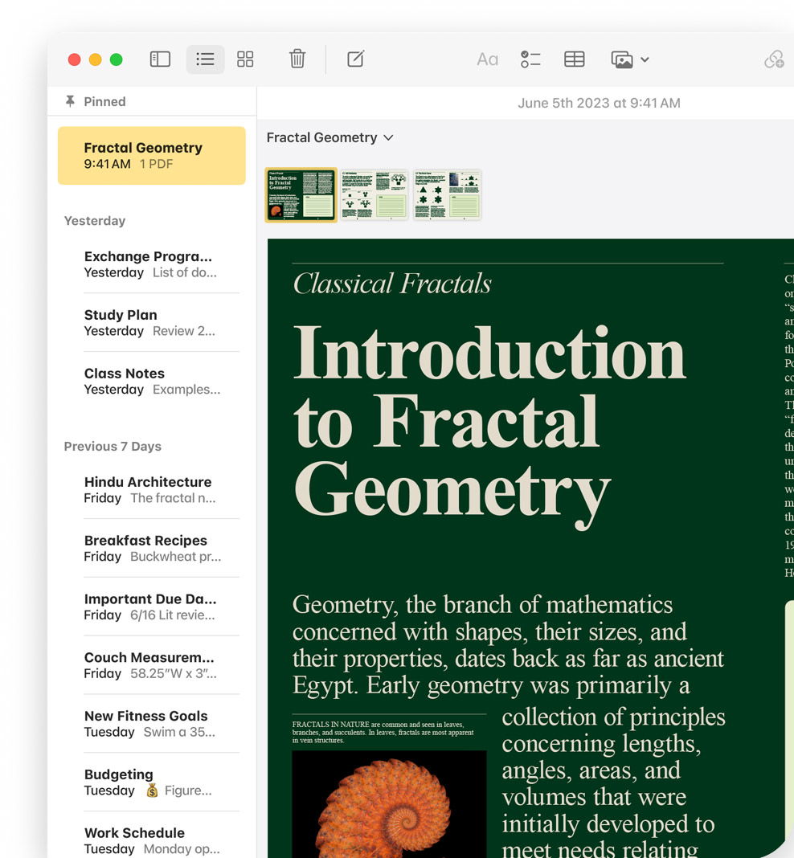Create a new note
Image resolution: width=794 pixels, height=858 pixels.
(355, 59)
